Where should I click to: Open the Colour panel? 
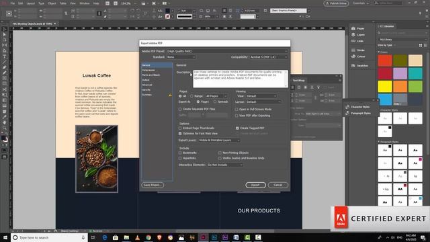point(358,56)
